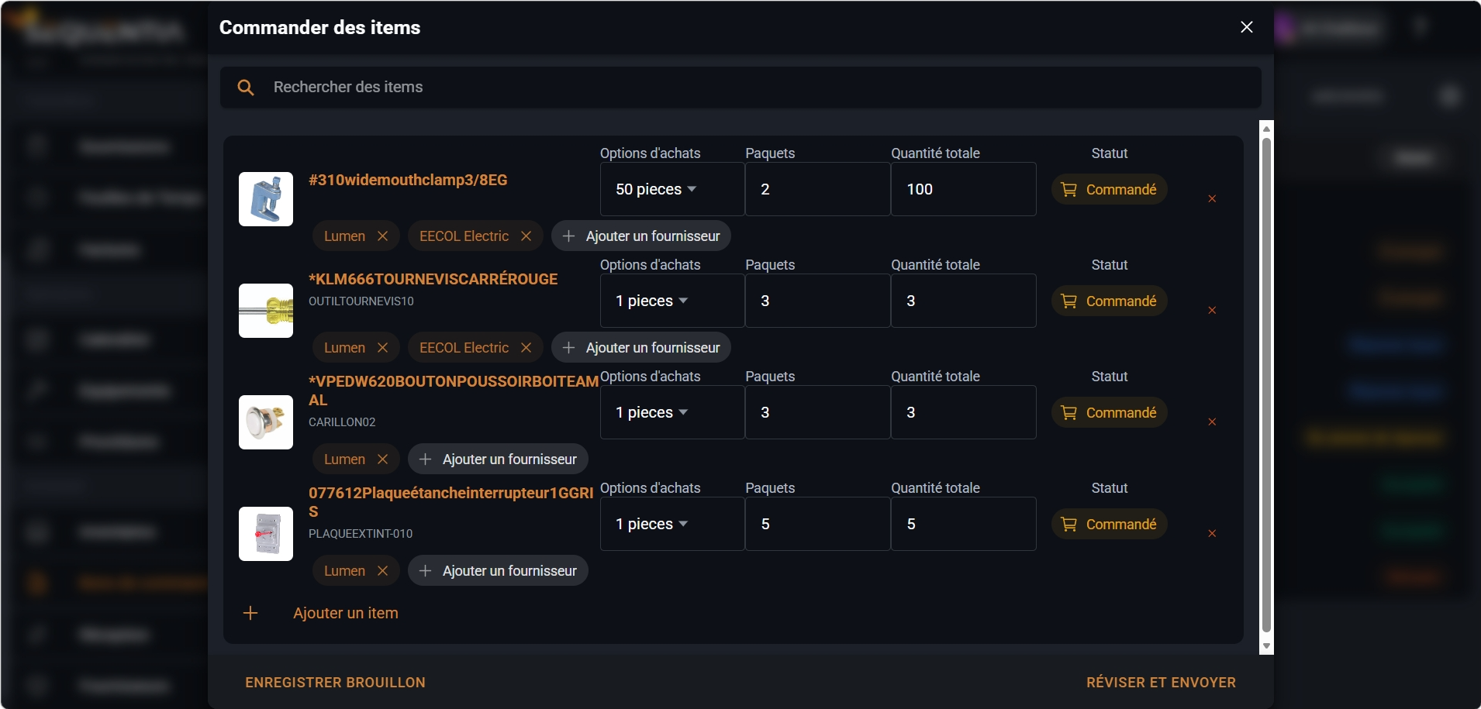Expand 1 pieces dropdown for KLM666 item
The width and height of the screenshot is (1481, 709).
tap(672, 301)
